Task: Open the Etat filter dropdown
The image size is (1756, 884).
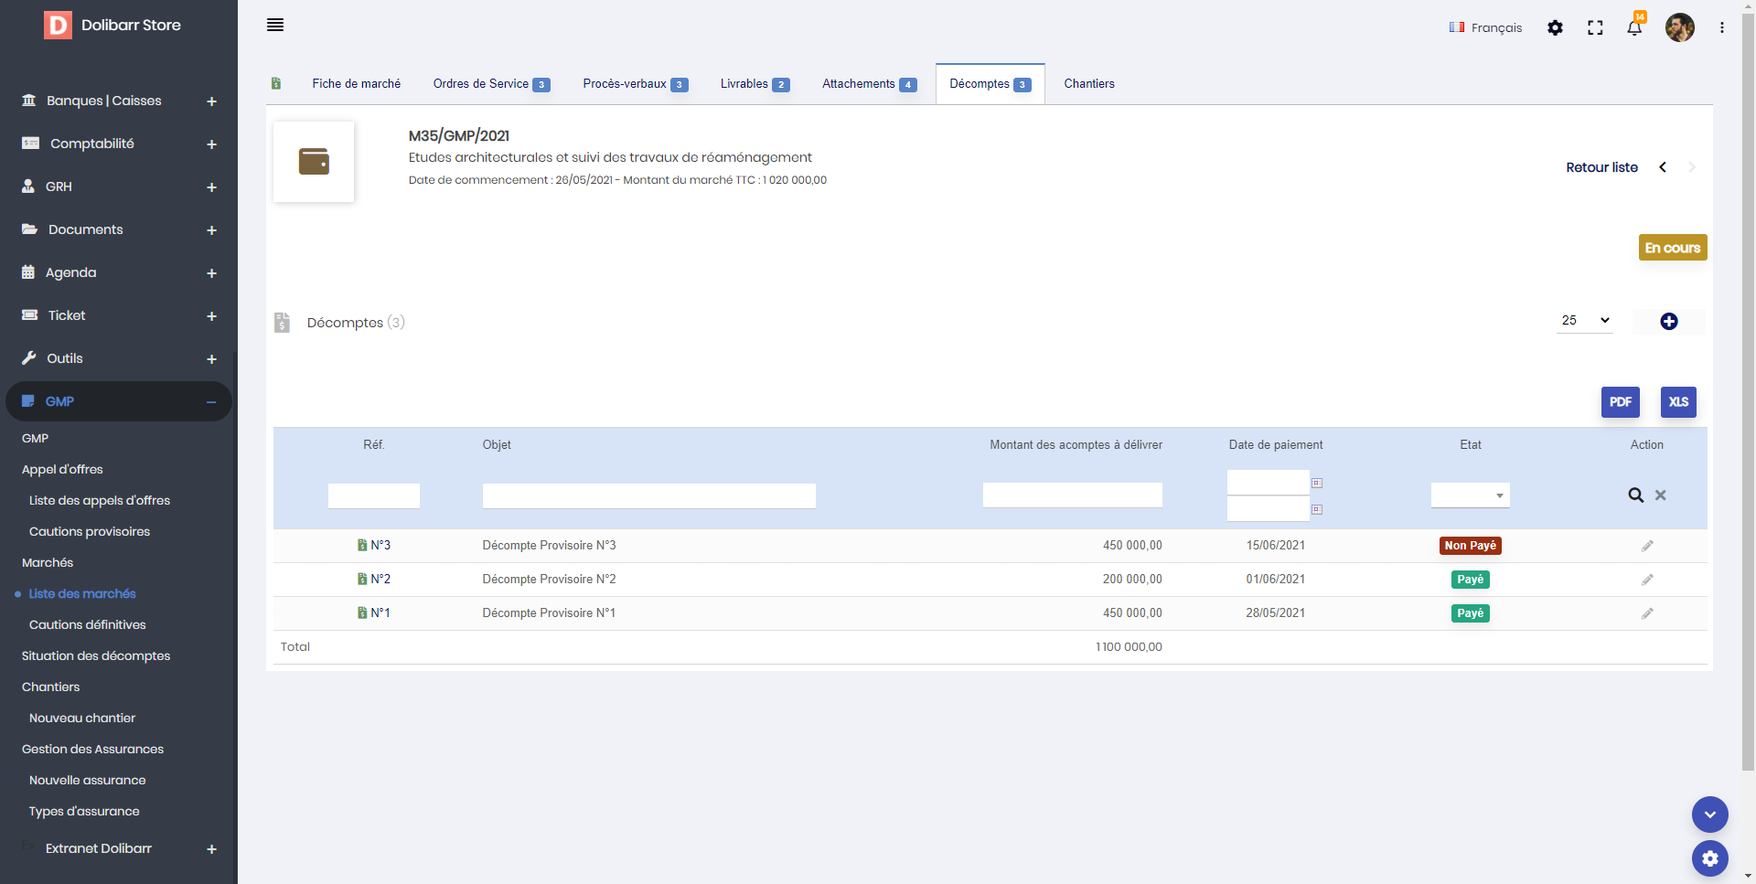Action: (x=1470, y=495)
